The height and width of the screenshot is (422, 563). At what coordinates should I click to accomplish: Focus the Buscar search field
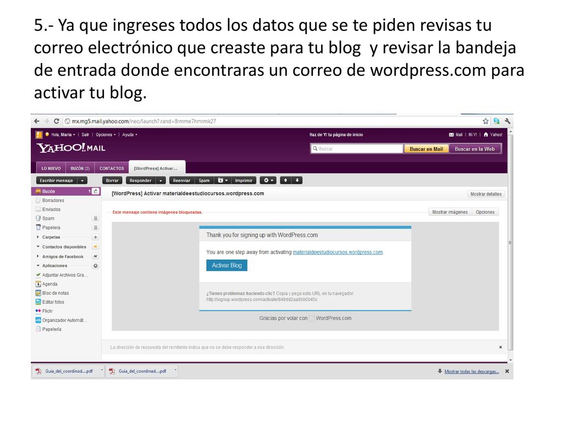click(357, 148)
